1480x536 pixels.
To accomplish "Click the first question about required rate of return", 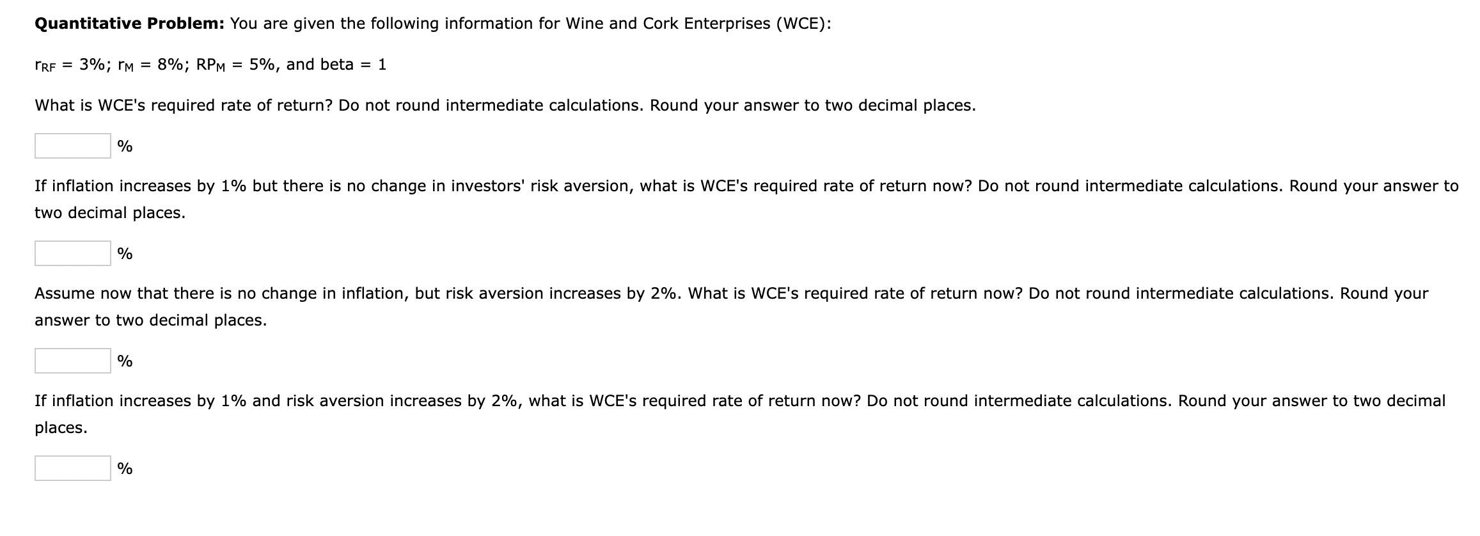I will (x=505, y=105).
